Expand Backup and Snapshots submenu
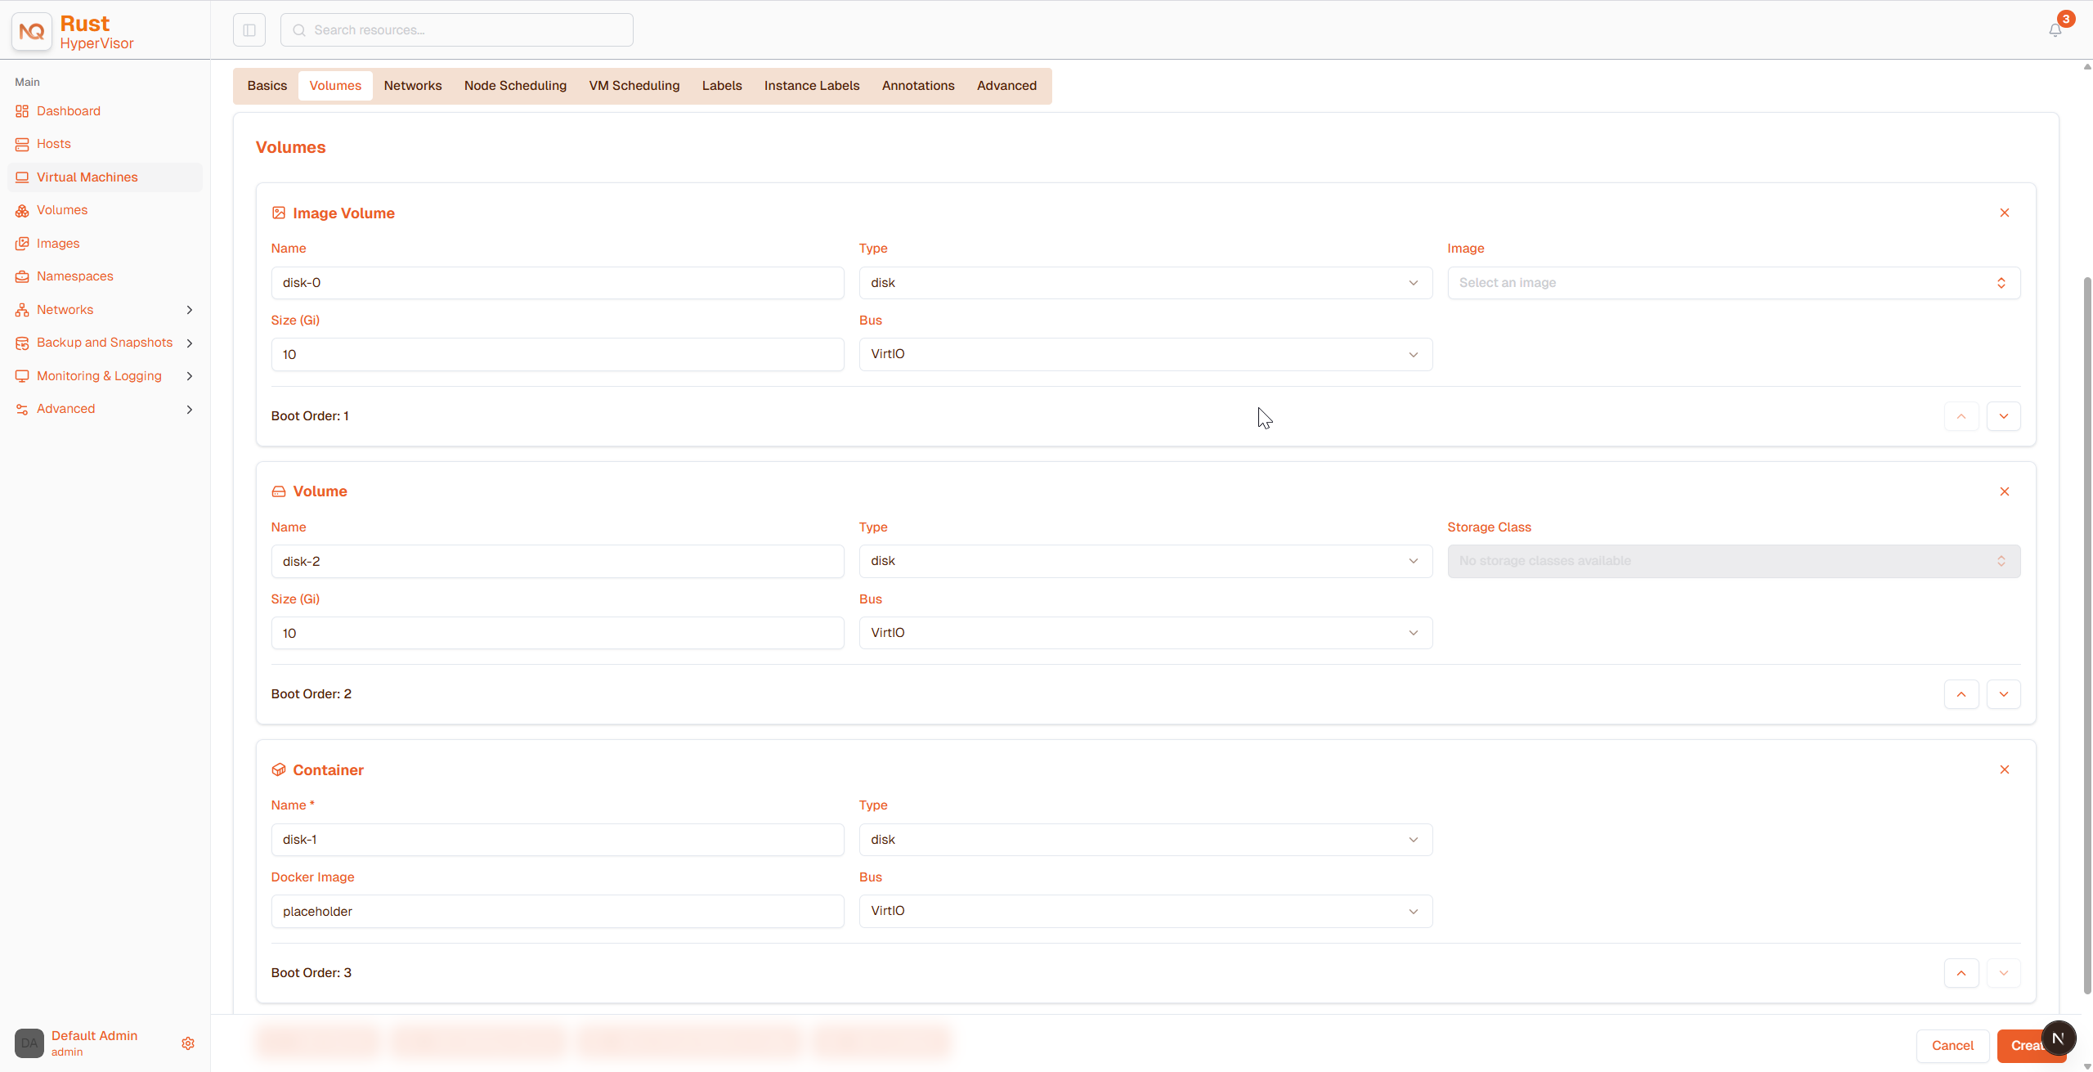The image size is (2093, 1072). 190,343
